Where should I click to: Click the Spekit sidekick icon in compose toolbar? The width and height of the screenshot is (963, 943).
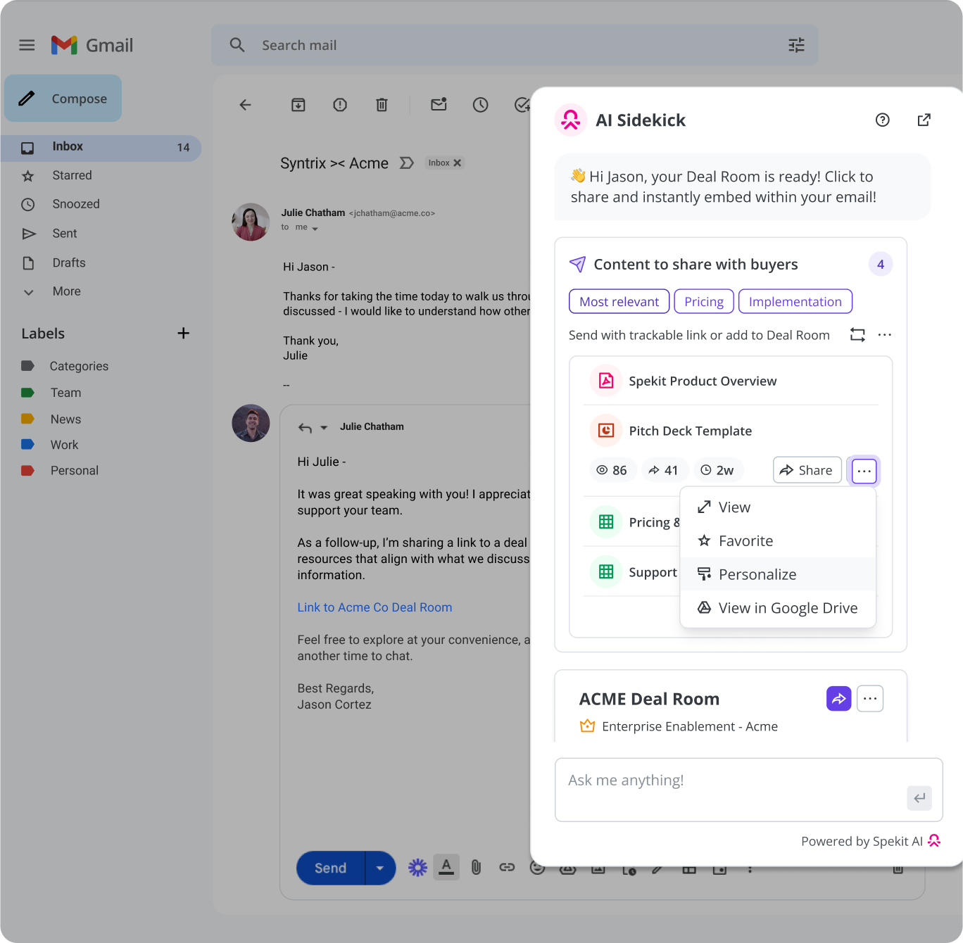[x=418, y=868]
